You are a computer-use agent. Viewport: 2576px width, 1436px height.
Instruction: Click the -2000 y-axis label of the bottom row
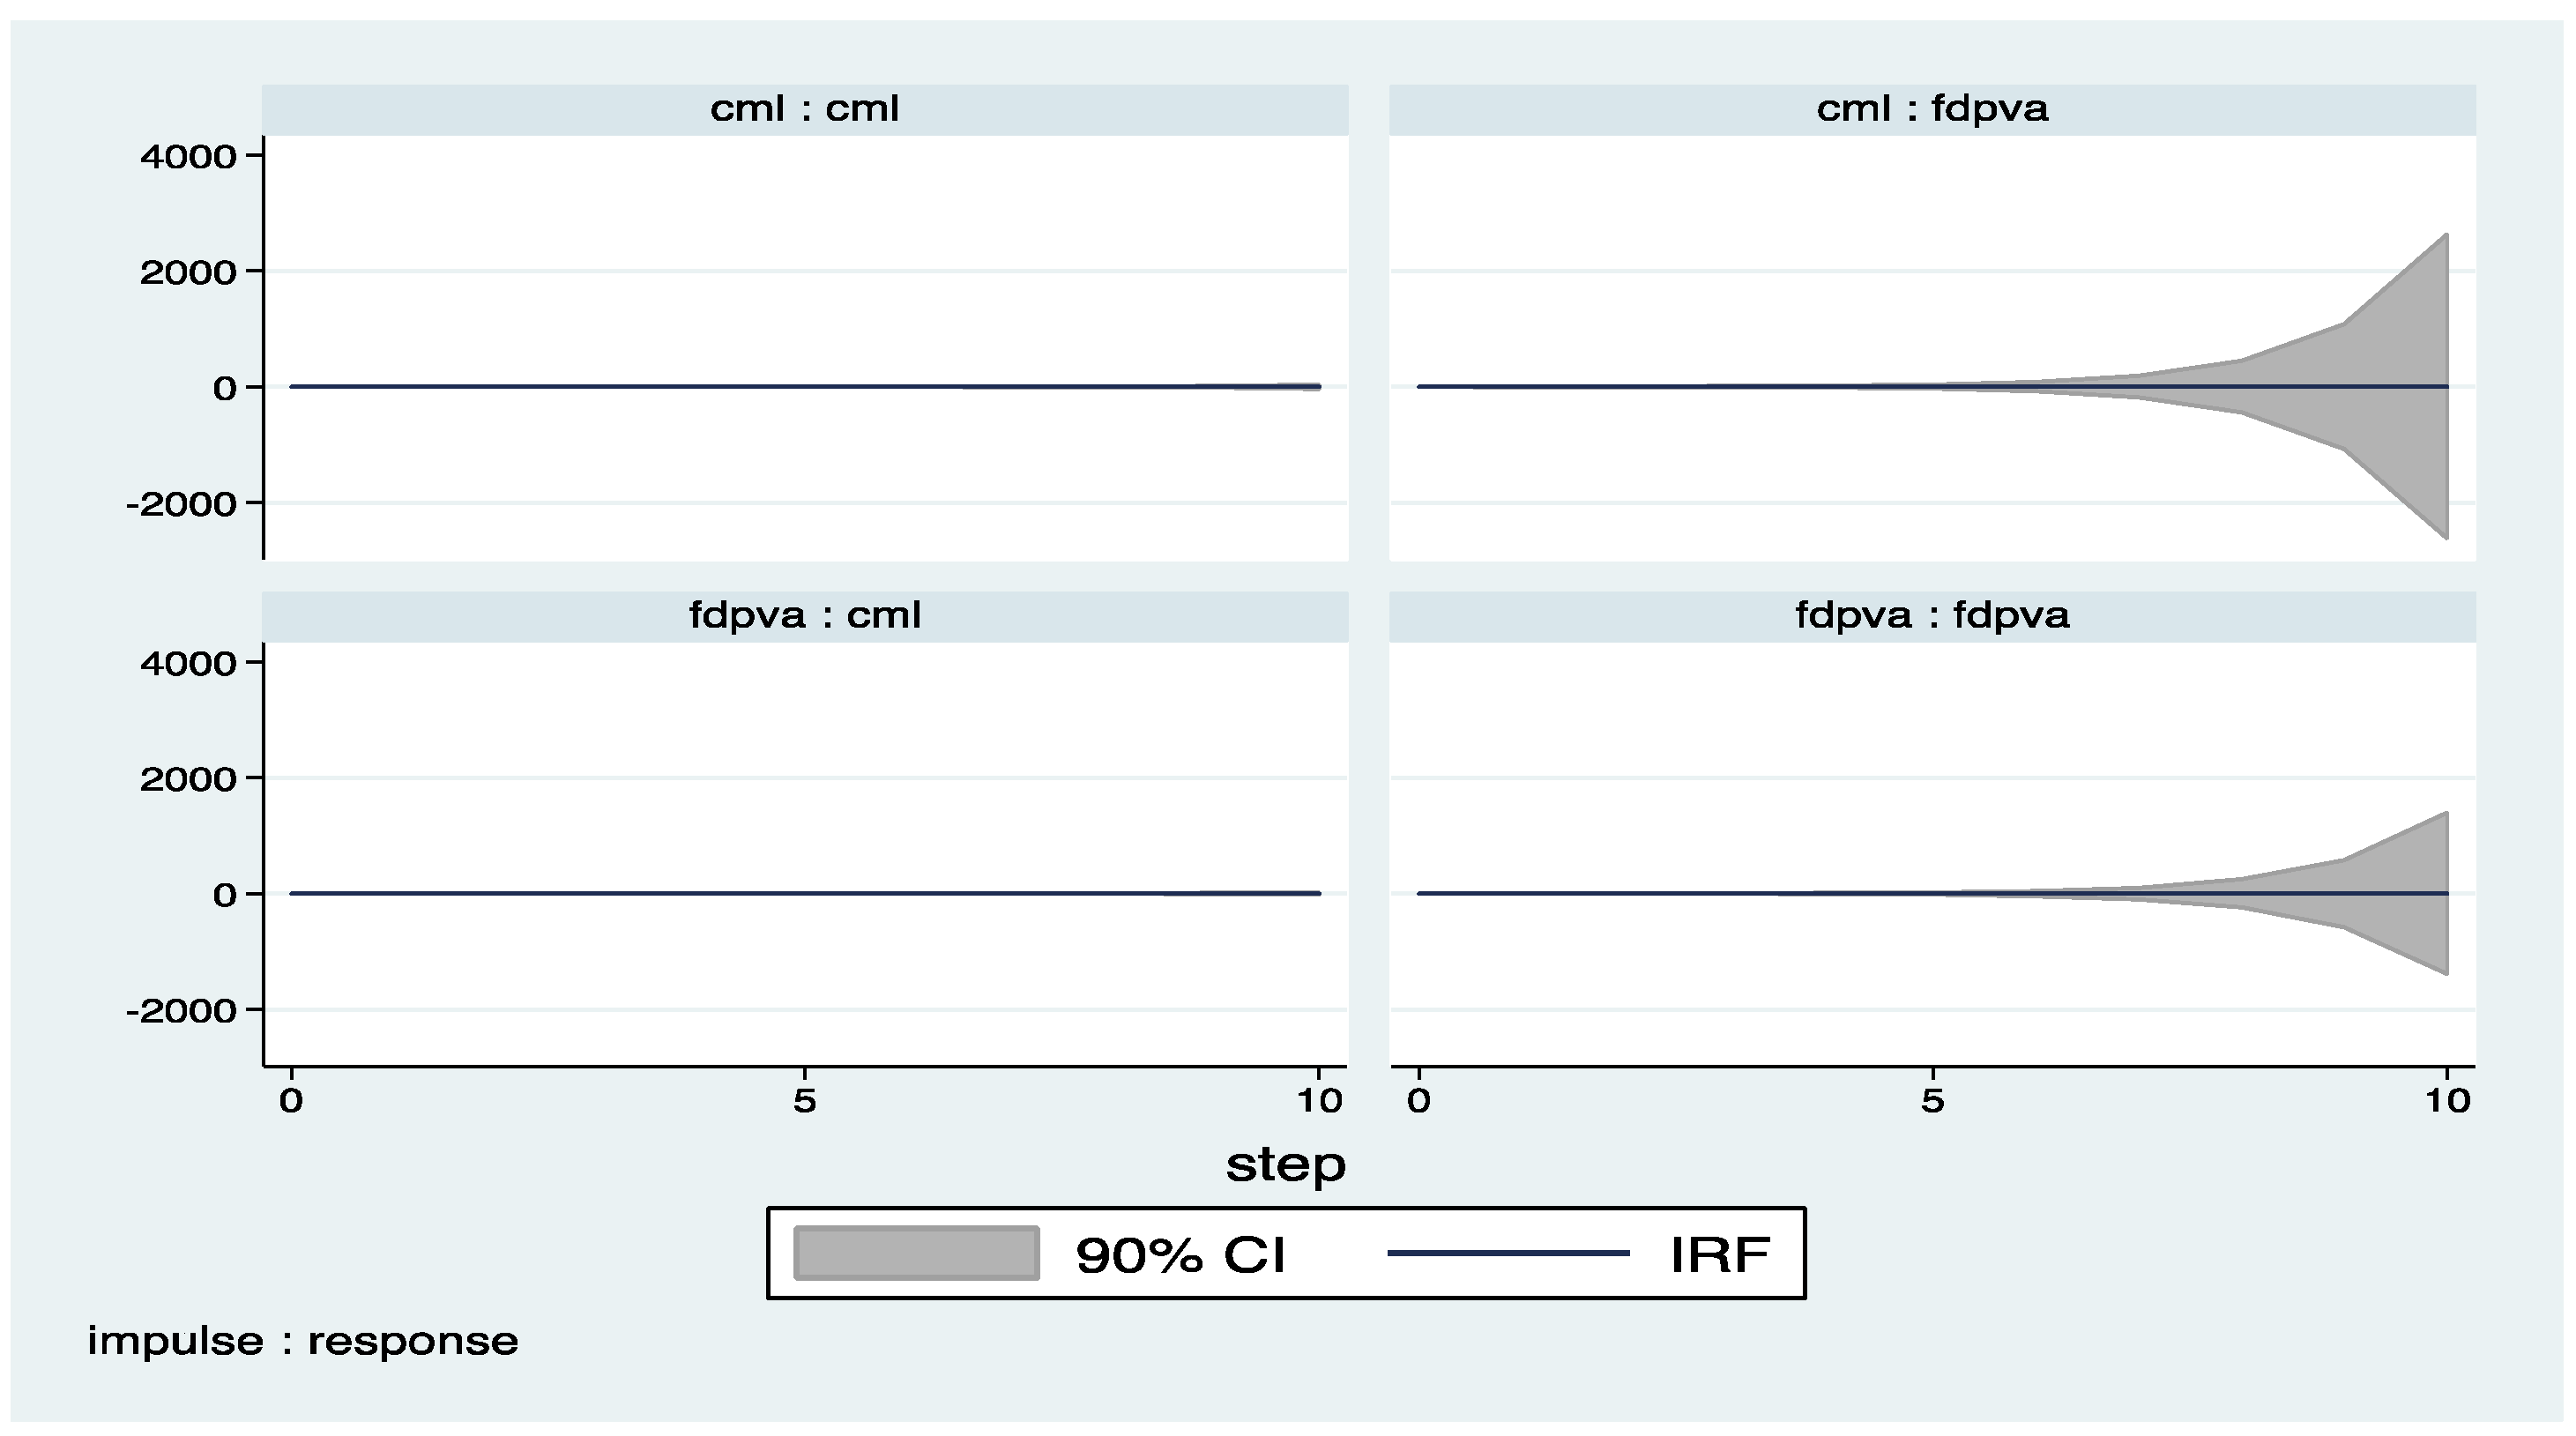coord(182,1011)
